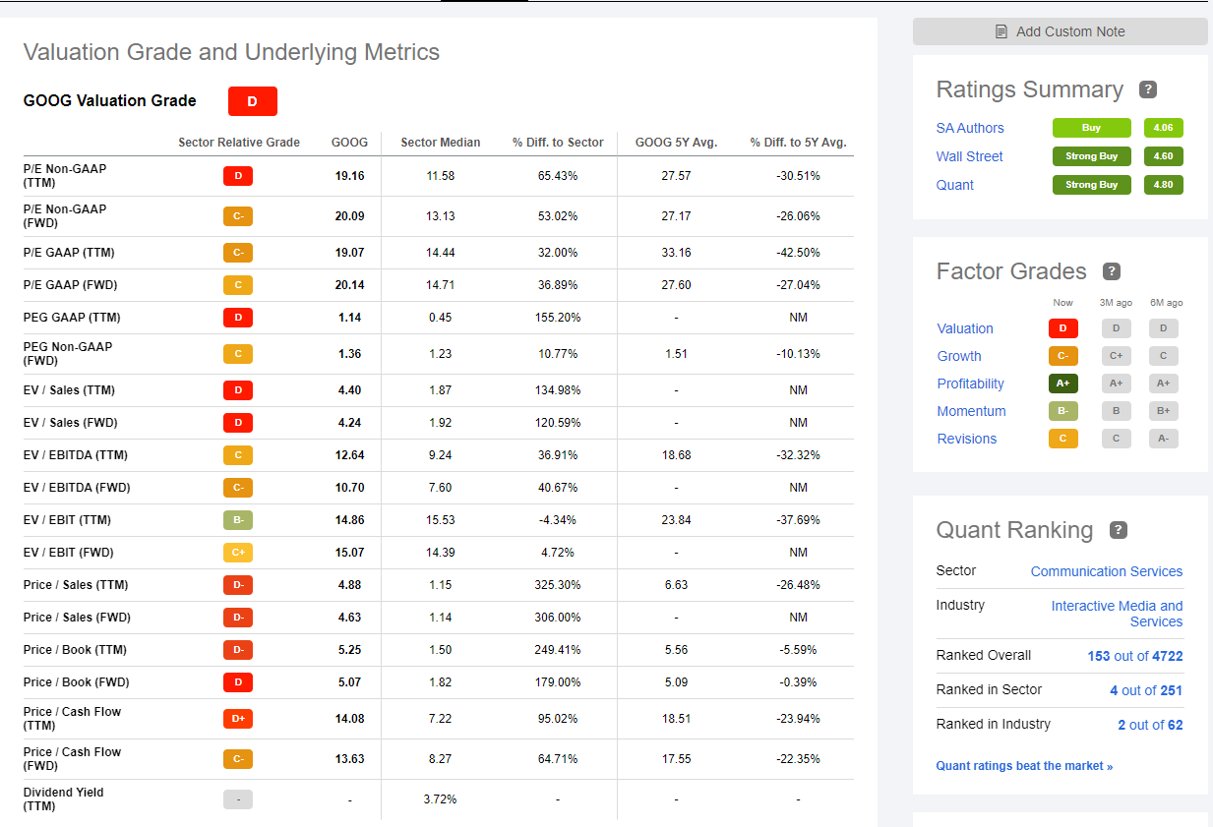1213x827 pixels.
Task: Click the note icon in Add Custom Note
Action: click(x=1001, y=31)
